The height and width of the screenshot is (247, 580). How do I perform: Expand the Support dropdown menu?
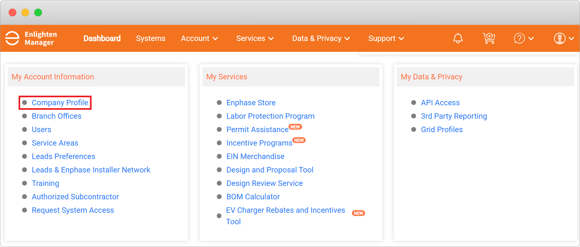pyautogui.click(x=386, y=38)
